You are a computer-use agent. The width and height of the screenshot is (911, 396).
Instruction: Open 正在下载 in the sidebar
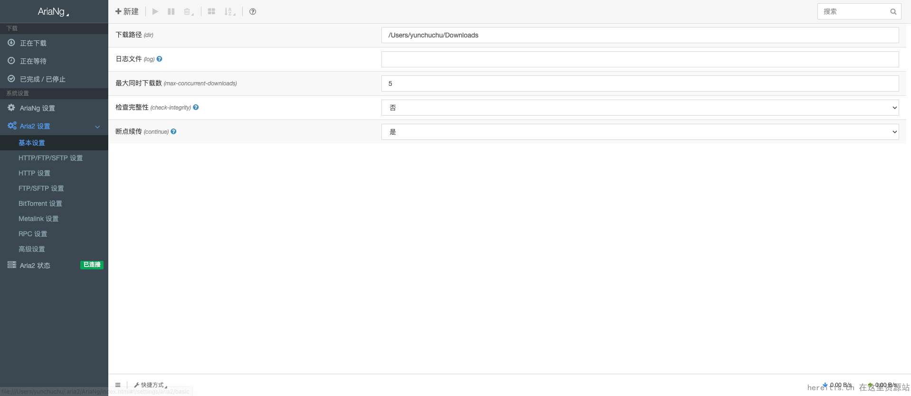point(33,43)
